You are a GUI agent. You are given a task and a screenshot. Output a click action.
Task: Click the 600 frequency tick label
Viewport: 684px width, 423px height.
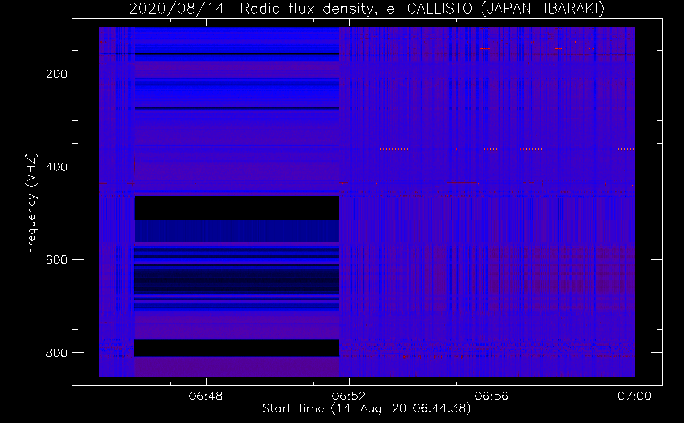(x=57, y=260)
